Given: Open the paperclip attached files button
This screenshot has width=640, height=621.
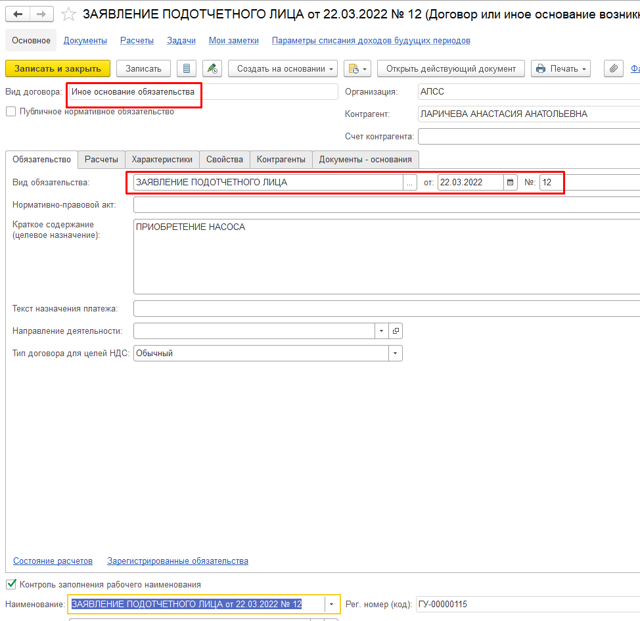Looking at the screenshot, I should point(614,68).
